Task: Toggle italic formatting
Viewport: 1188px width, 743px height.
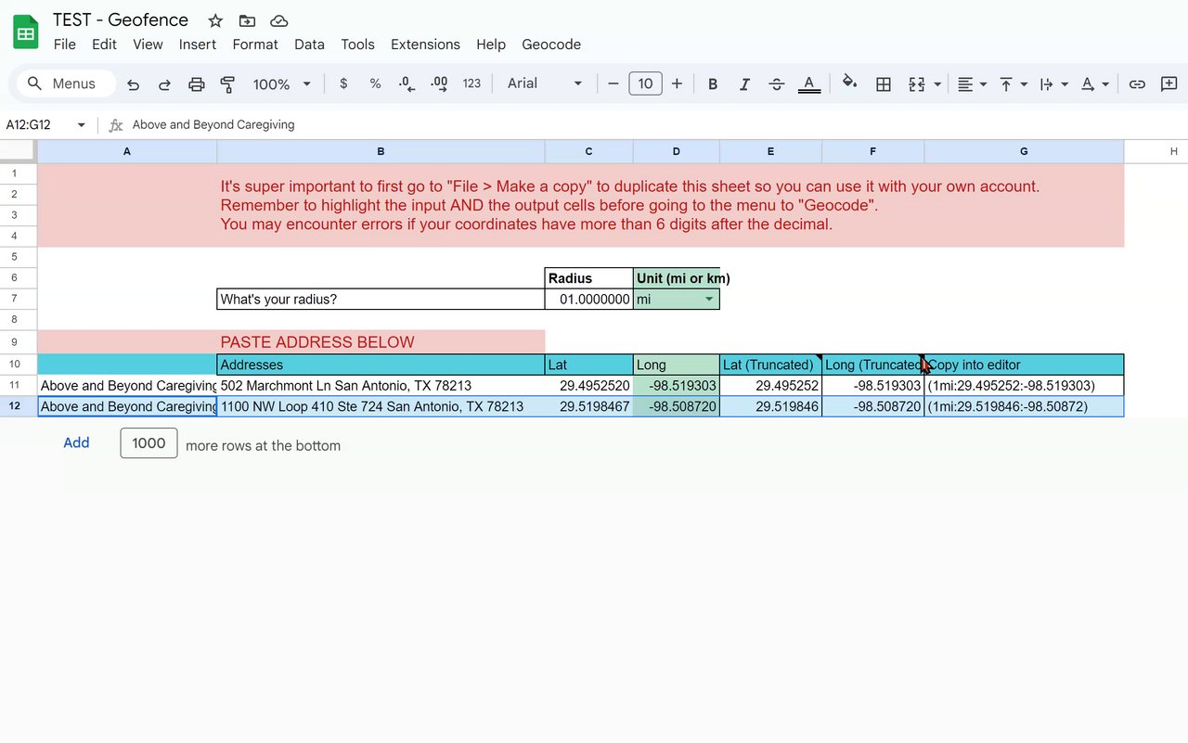Action: 744,83
